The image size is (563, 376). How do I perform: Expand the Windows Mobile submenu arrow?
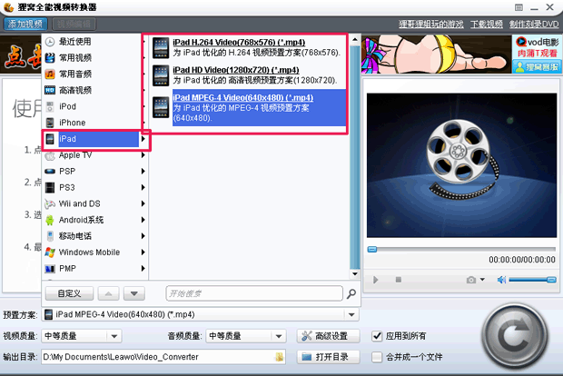coord(143,252)
